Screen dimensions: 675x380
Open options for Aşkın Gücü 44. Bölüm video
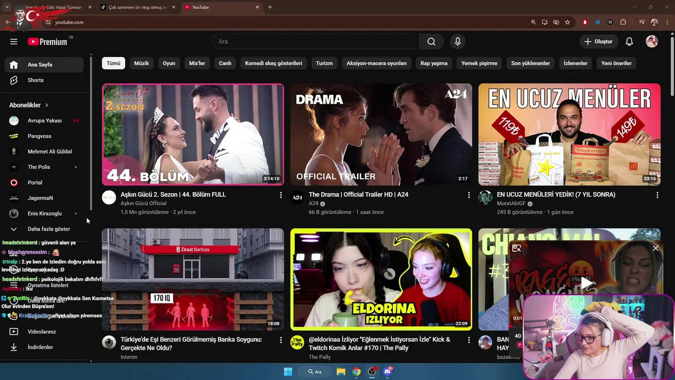[281, 195]
